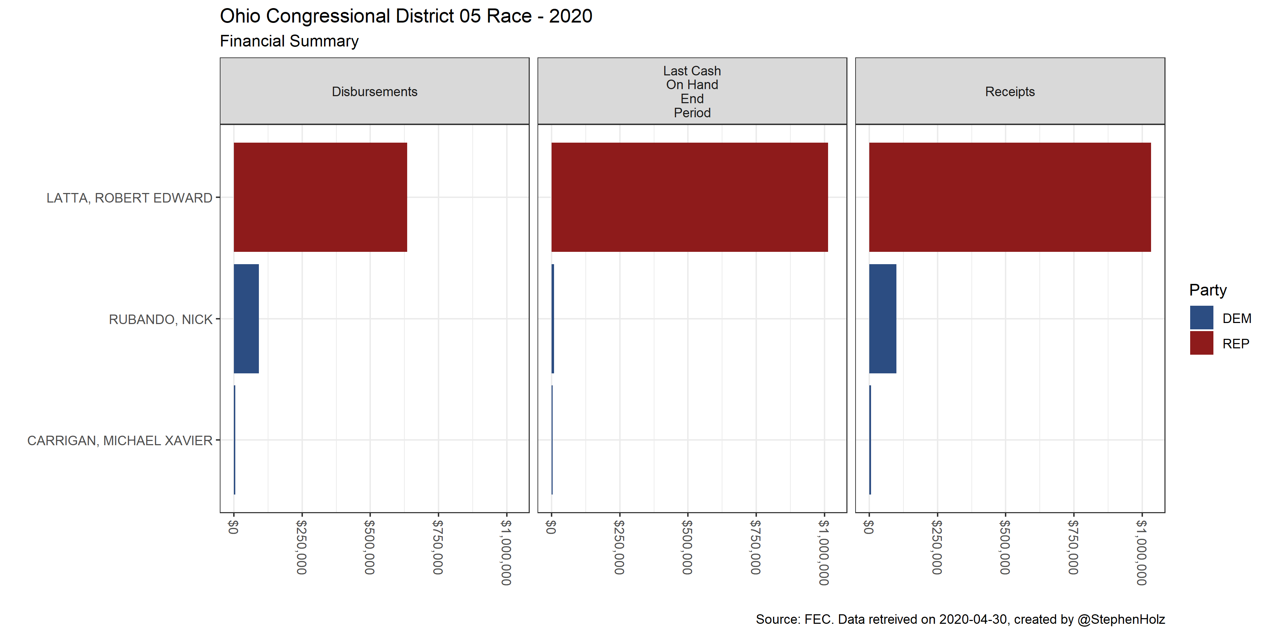
Task: Click the DEM blue legend swatch
Action: tap(1201, 318)
